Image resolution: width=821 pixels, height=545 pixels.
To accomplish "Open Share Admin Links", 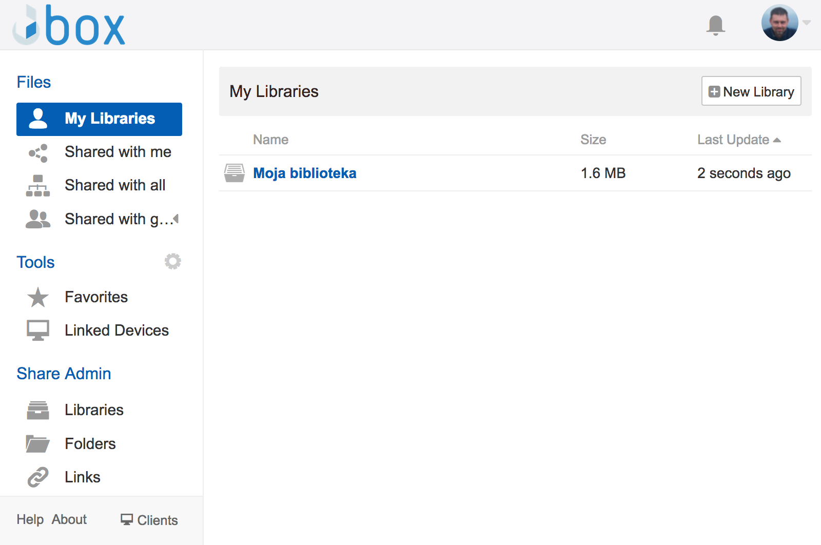I will [83, 477].
